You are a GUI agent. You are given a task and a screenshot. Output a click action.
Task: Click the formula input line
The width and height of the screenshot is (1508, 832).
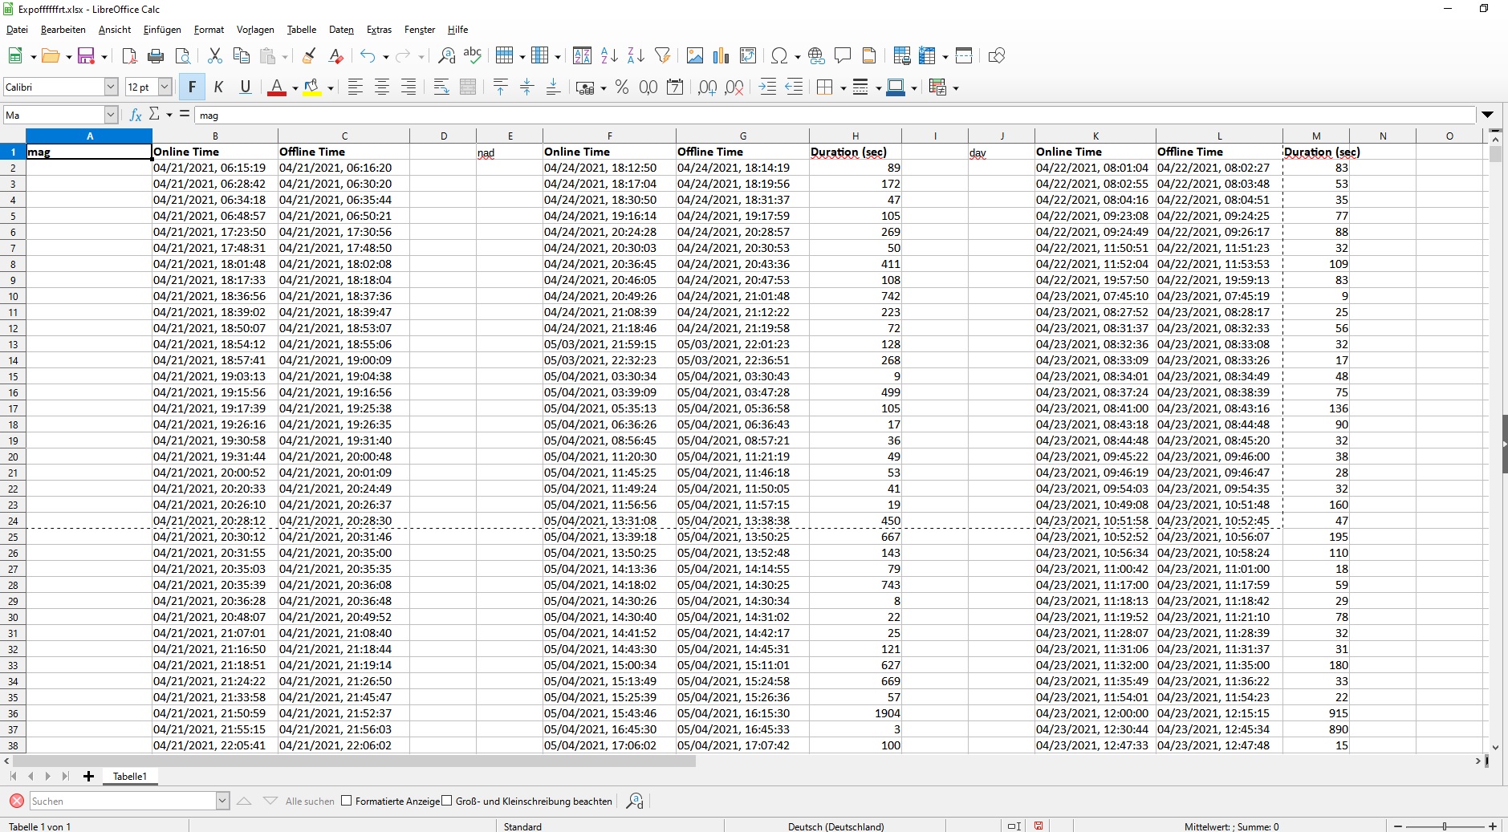(835, 115)
